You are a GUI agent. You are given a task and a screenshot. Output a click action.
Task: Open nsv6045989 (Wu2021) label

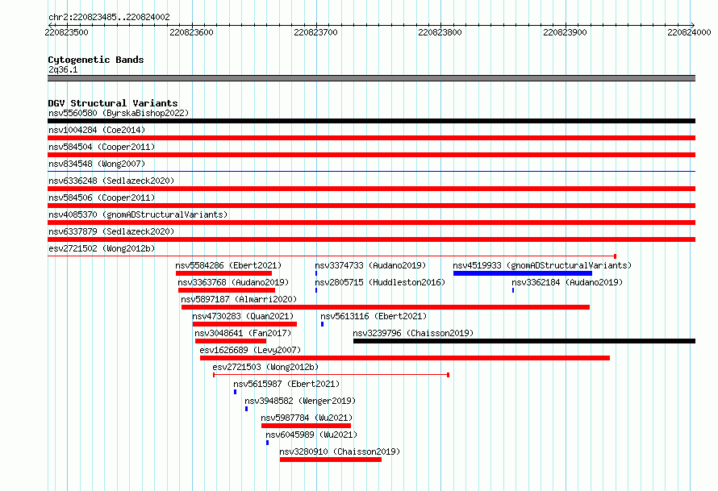(311, 435)
